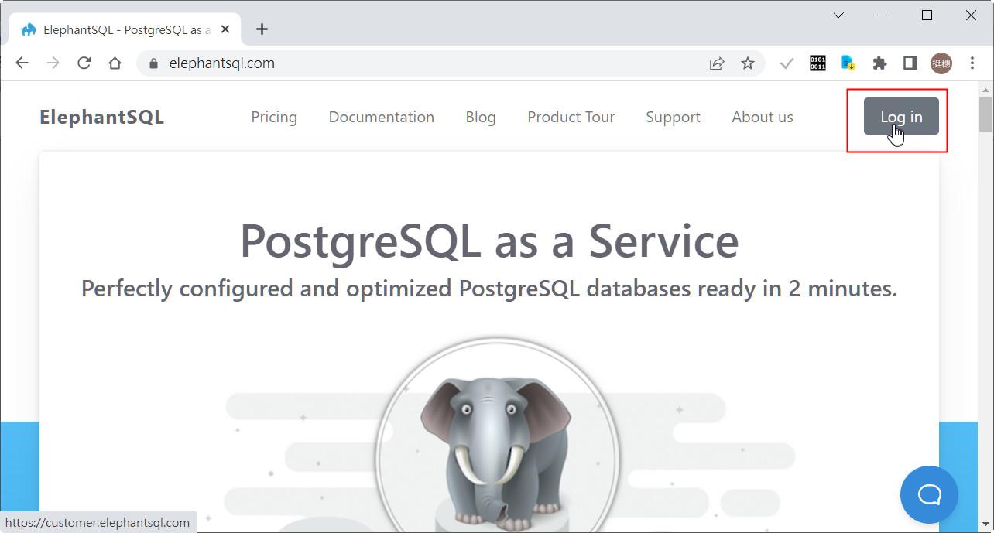Open the blue chat support bubble
The image size is (994, 533).
(929, 495)
